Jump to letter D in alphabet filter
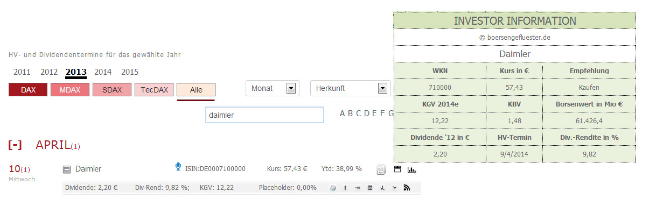Image resolution: width=649 pixels, height=220 pixels. 367,113
